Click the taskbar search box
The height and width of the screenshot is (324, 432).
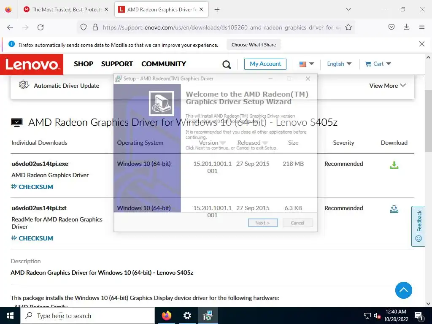[88, 316]
